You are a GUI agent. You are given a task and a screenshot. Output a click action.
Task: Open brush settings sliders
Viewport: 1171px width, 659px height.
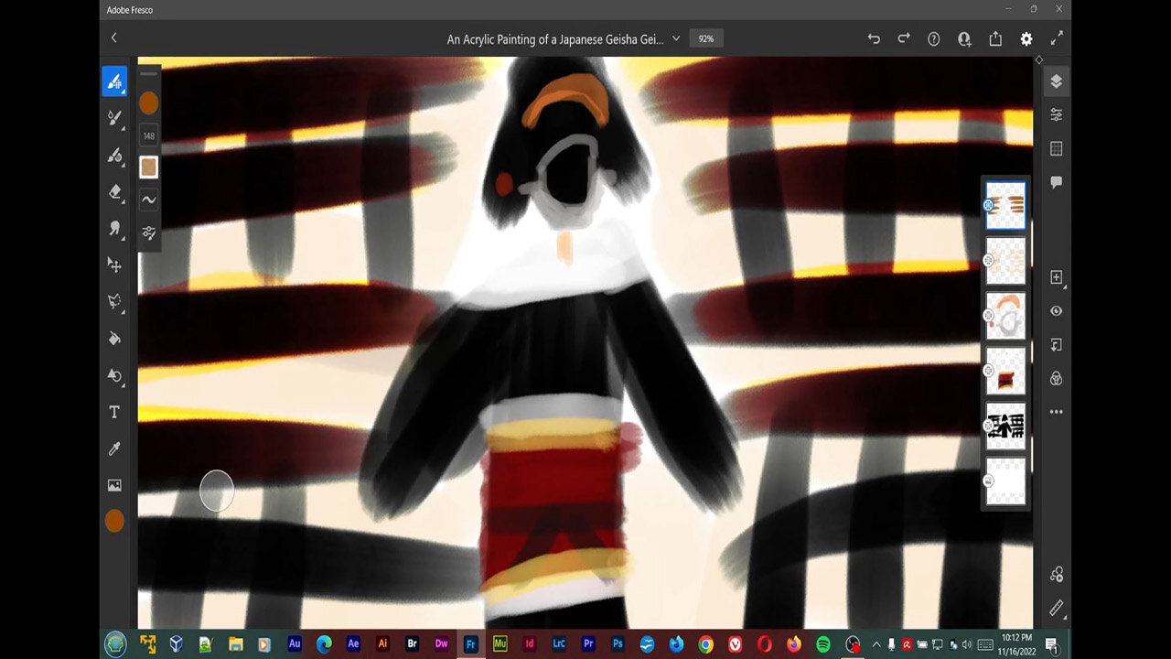click(x=148, y=232)
